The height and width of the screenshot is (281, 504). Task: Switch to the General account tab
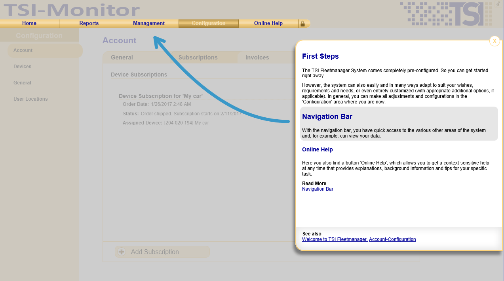[x=122, y=57]
